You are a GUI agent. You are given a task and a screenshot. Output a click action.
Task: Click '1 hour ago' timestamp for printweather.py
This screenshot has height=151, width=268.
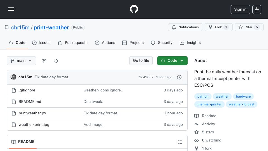[x=174, y=113]
